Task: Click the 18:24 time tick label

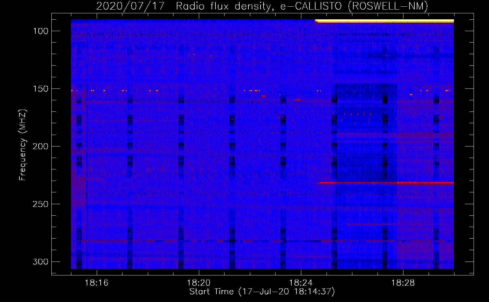Action: (x=301, y=283)
